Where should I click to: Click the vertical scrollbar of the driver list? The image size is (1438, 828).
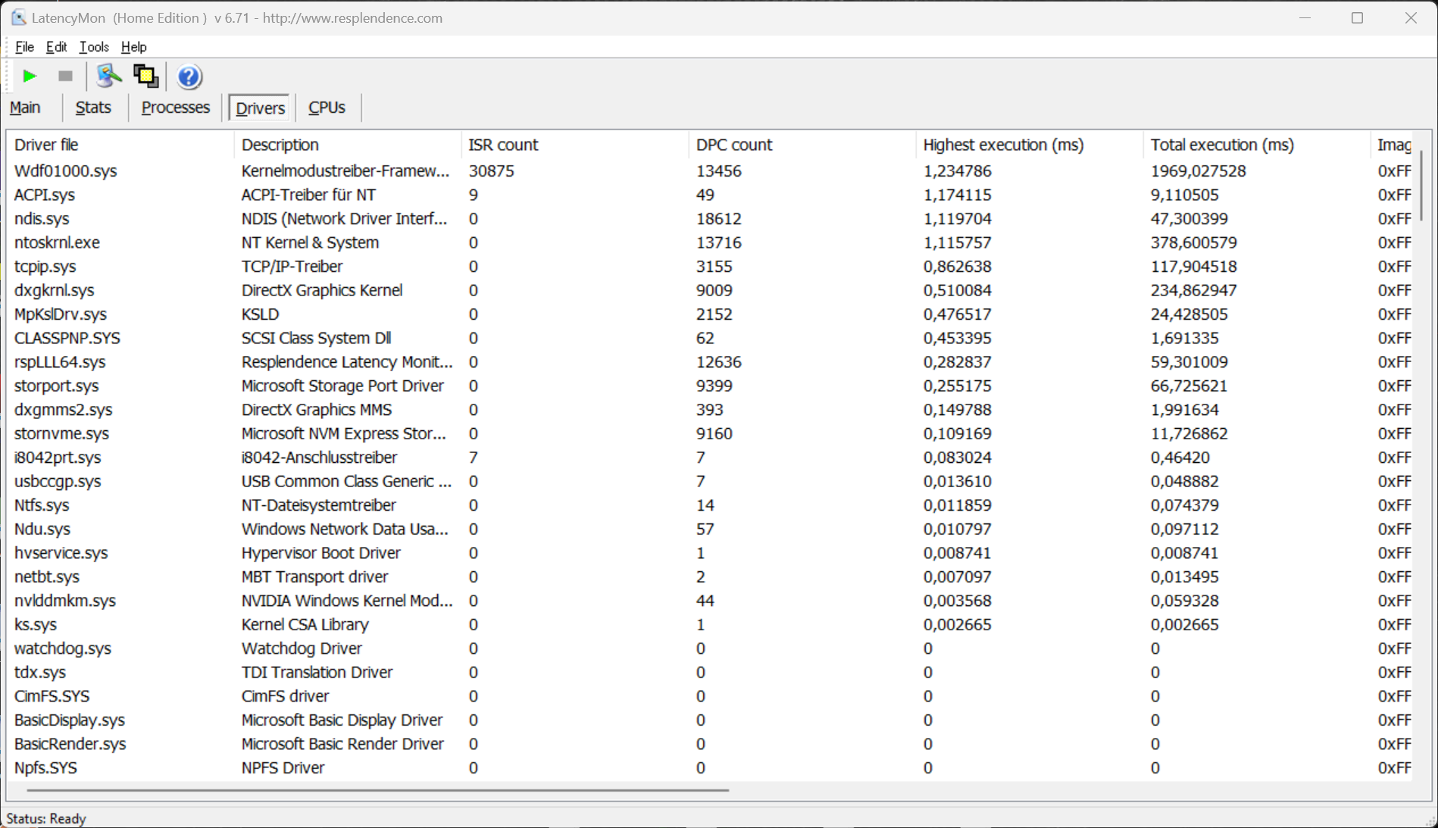coord(1421,186)
